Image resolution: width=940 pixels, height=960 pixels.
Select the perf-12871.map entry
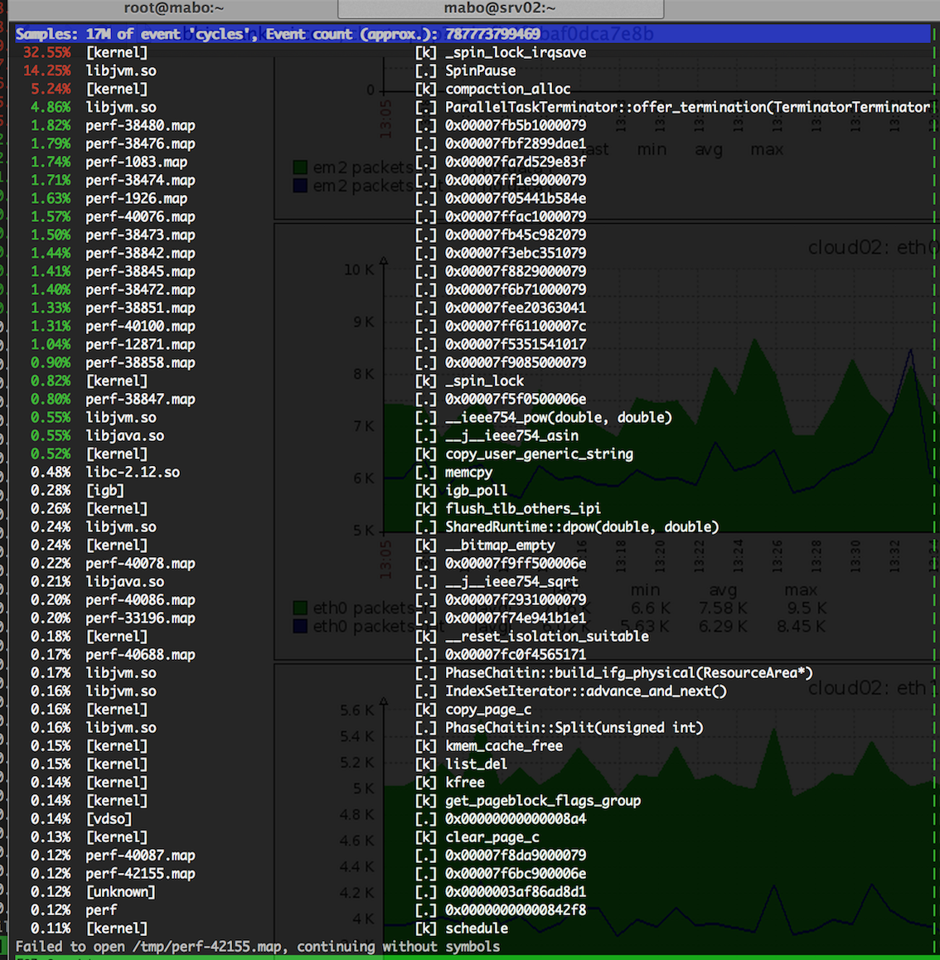pos(140,345)
